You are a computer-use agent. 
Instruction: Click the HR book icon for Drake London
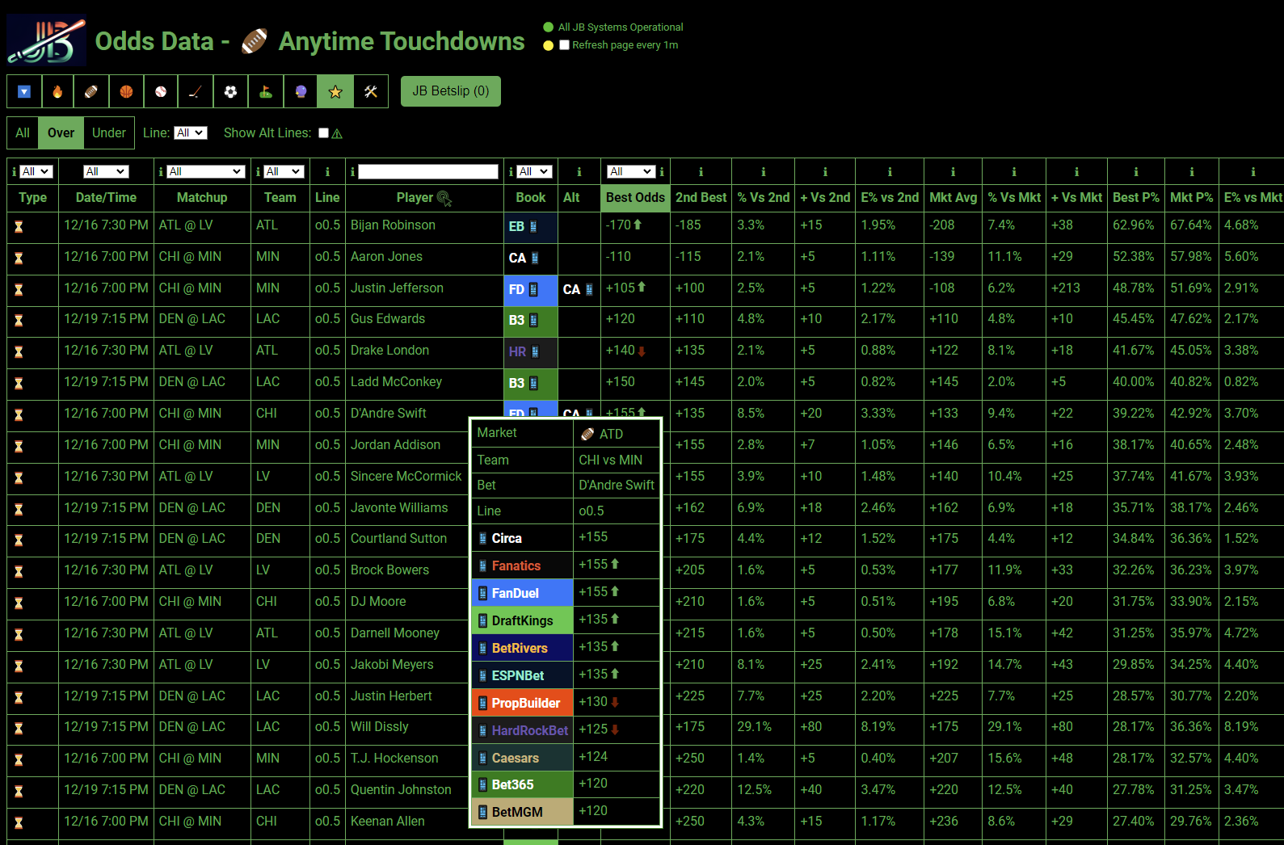coord(524,352)
